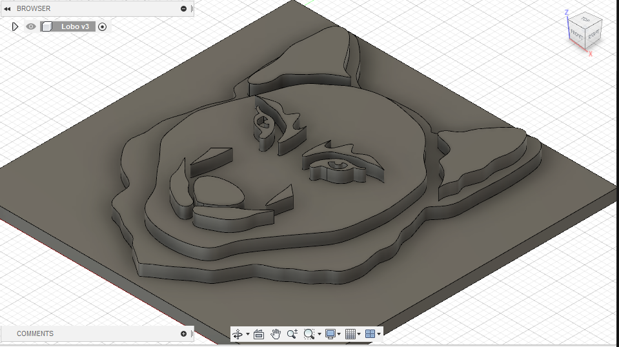Open the Orbit tool dropdown arrow

[x=247, y=334]
